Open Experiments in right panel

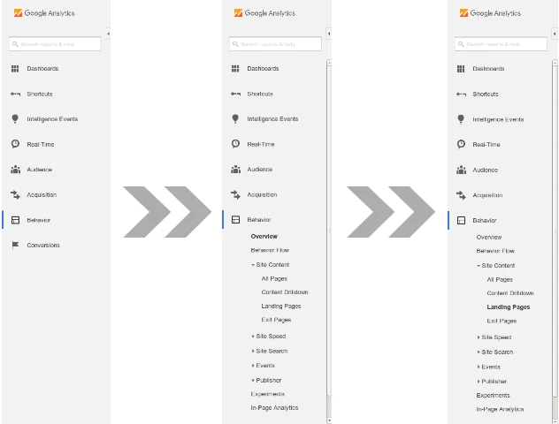coord(493,396)
